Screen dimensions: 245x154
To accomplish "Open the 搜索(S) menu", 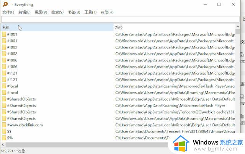I will click(x=57, y=12).
